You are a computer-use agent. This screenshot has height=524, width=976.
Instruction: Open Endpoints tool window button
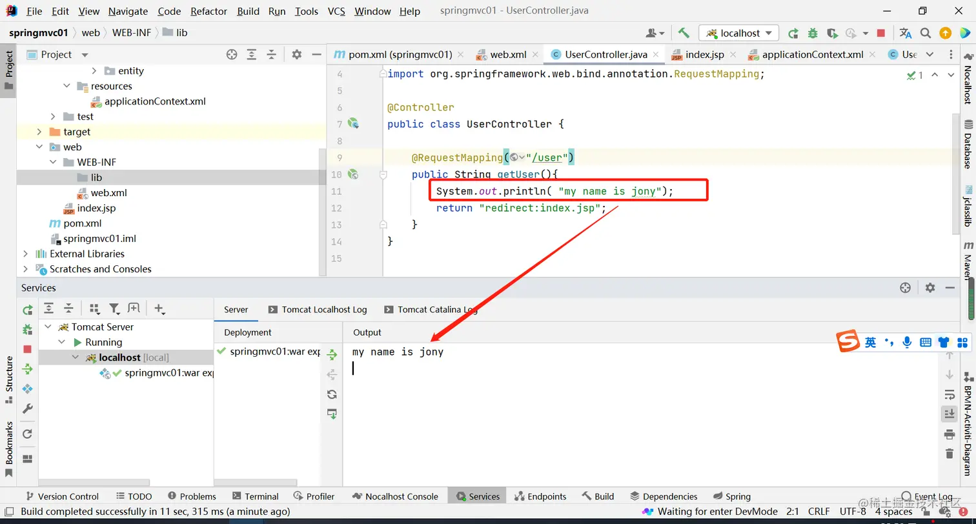pos(540,496)
